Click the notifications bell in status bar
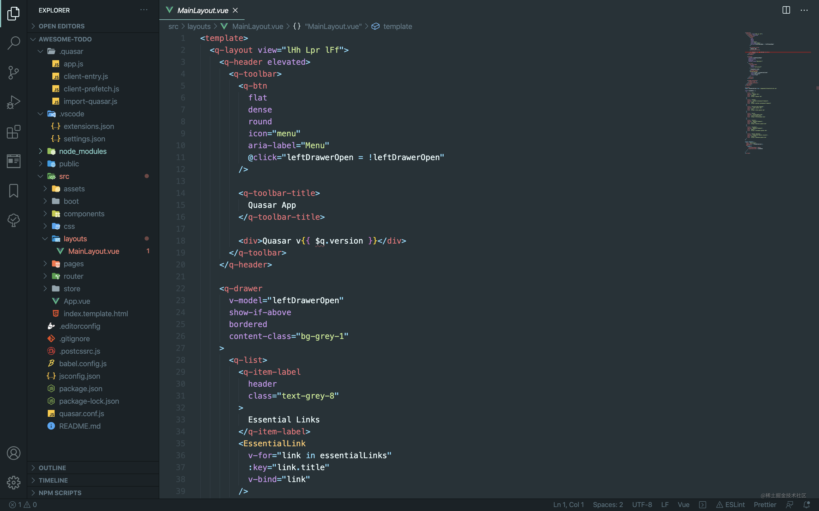819x511 pixels. point(807,504)
